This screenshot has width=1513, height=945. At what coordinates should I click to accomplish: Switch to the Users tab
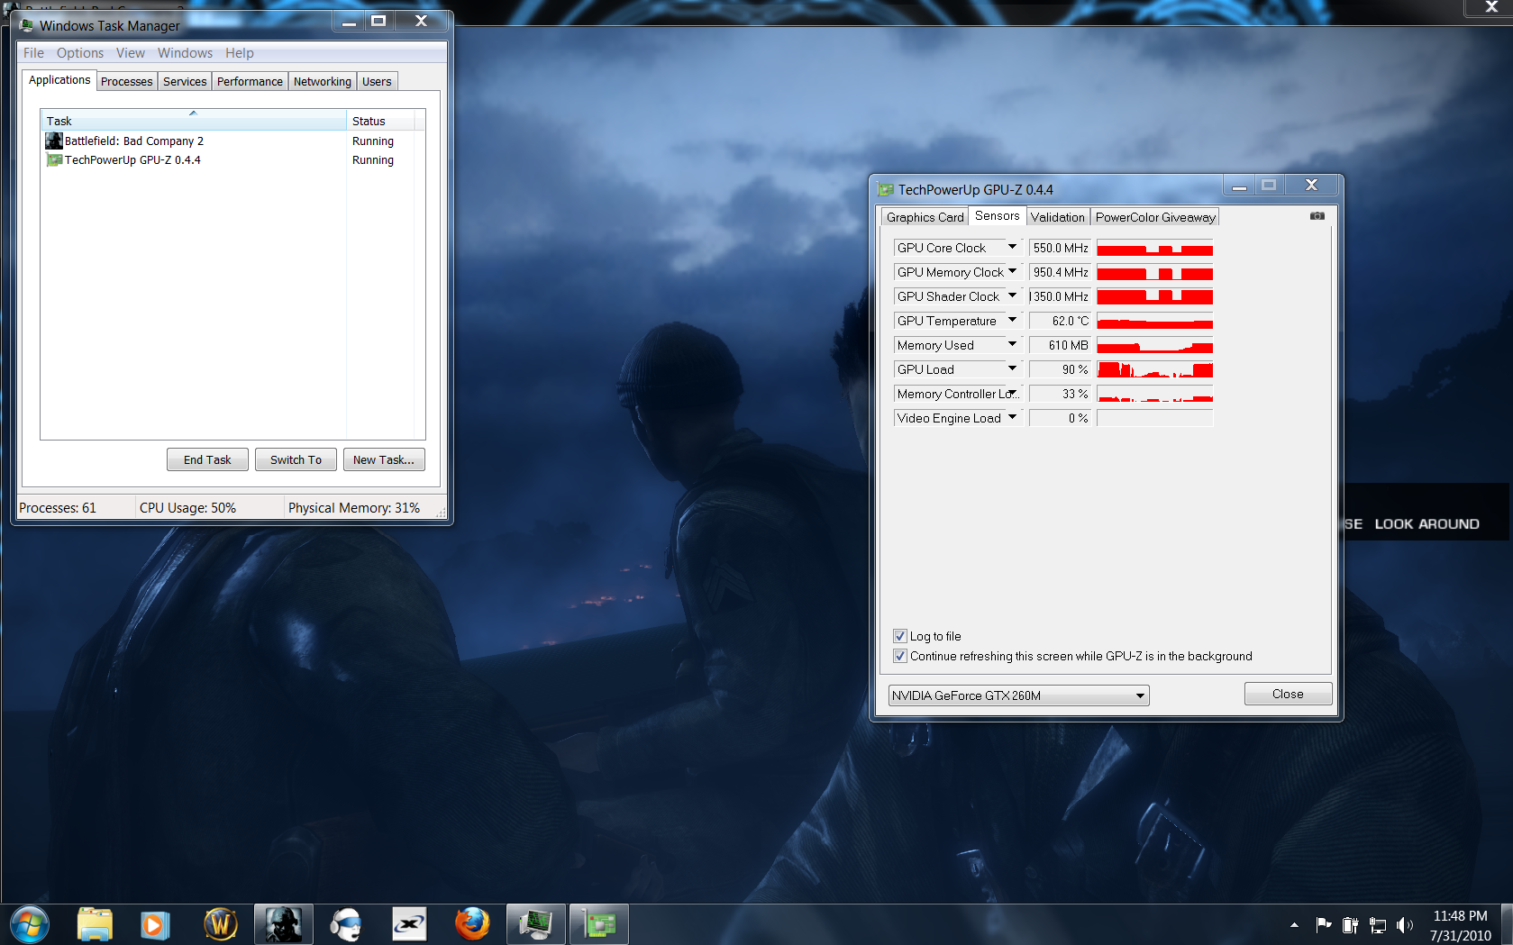377,81
